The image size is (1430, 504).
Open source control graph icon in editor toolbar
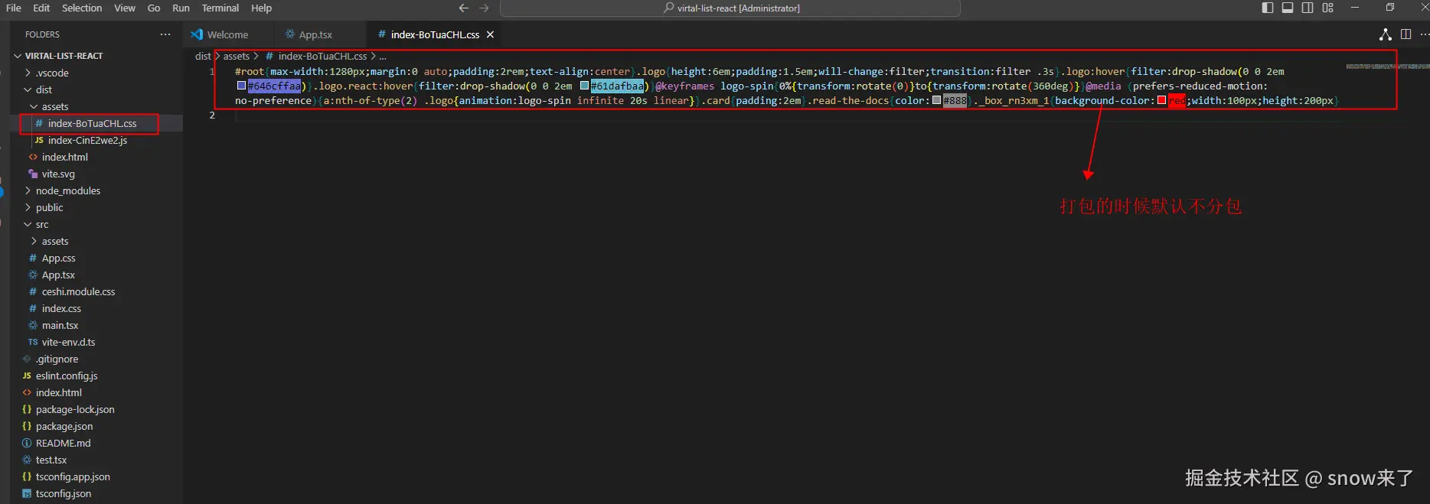(x=1386, y=34)
